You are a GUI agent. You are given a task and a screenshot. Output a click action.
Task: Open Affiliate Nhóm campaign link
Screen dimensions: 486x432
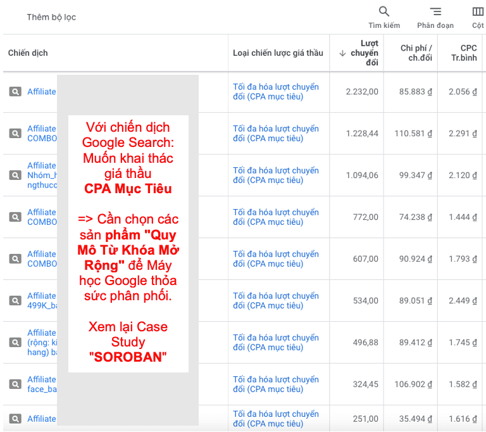42,175
